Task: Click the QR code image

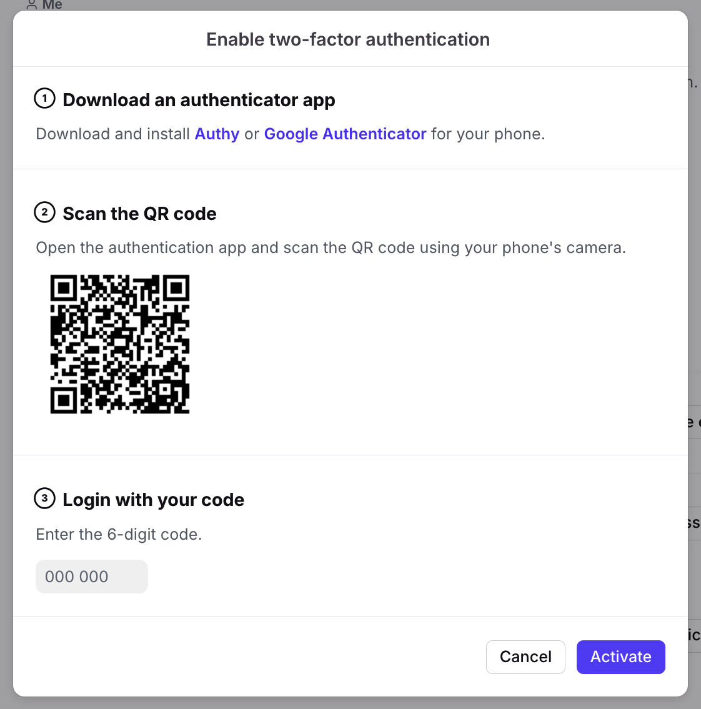Action: [x=120, y=344]
